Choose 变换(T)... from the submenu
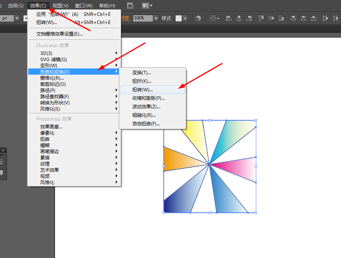Image resolution: width=341 pixels, height=258 pixels. [x=153, y=73]
